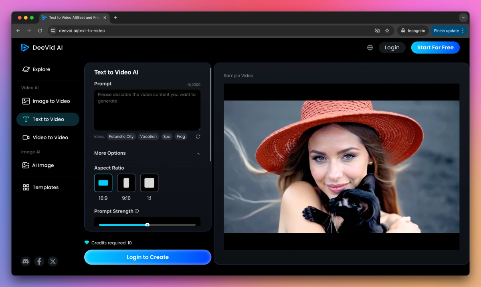Insert the Futuristic City idea
The image size is (481, 287).
121,137
